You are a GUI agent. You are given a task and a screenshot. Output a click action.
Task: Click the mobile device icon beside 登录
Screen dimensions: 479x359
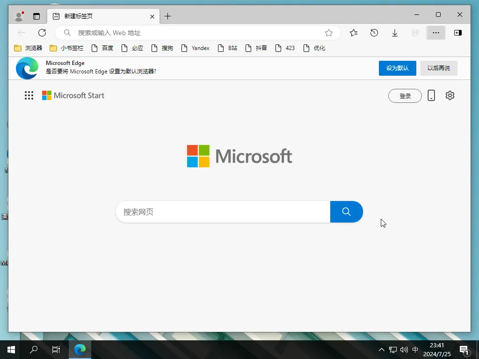(x=431, y=95)
